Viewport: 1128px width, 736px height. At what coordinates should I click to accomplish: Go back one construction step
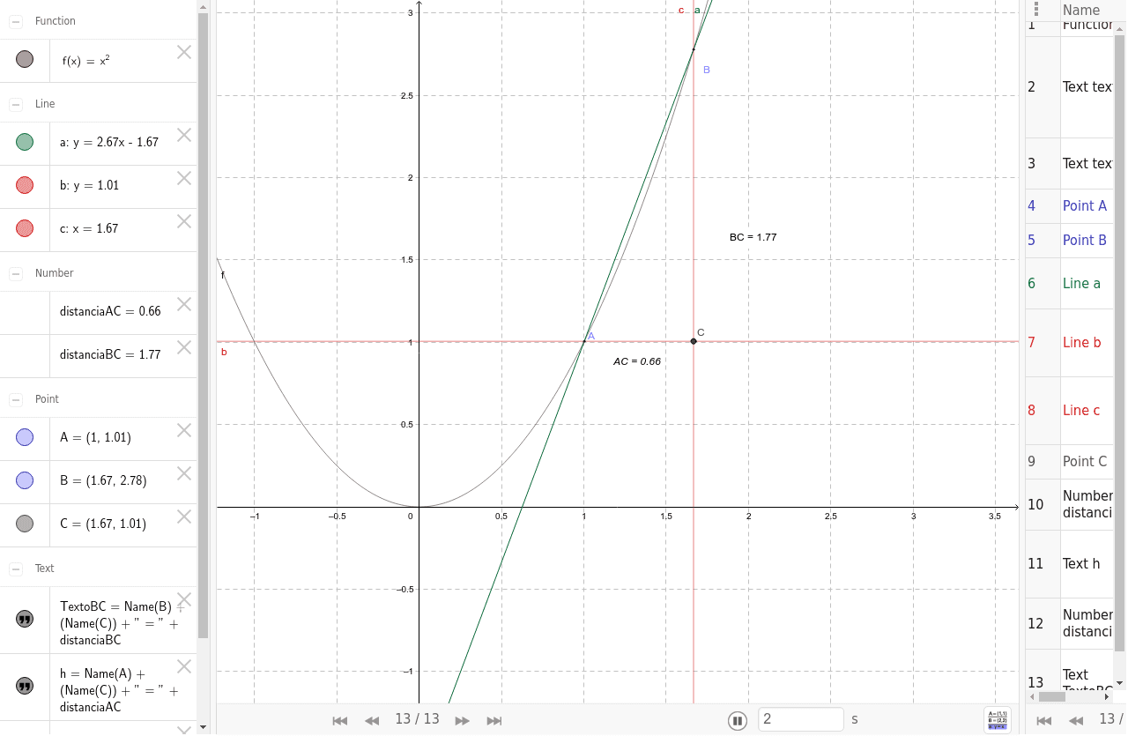point(372,720)
